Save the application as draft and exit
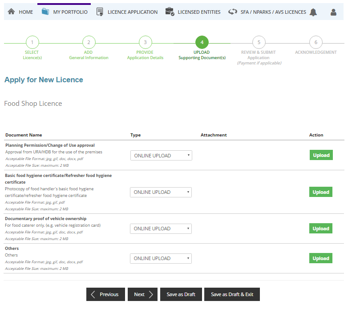The height and width of the screenshot is (313, 356). tap(232, 294)
